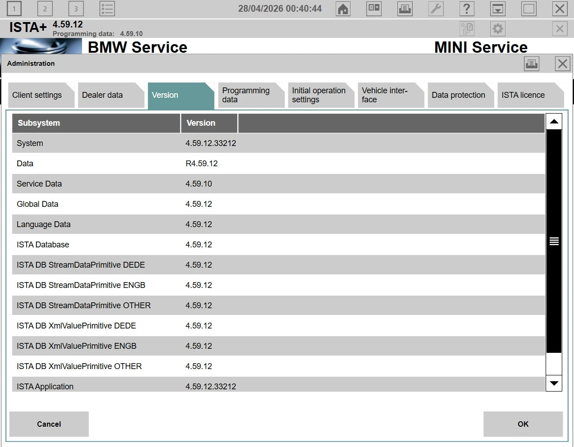Open operation tab number 2
The height and width of the screenshot is (447, 574).
[45, 9]
